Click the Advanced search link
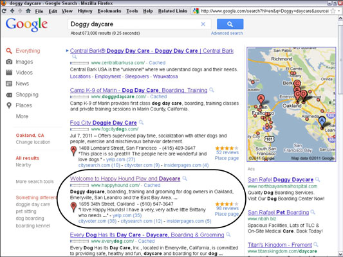Image resolution: width=343 pixels, height=257 pixels. 227,33
